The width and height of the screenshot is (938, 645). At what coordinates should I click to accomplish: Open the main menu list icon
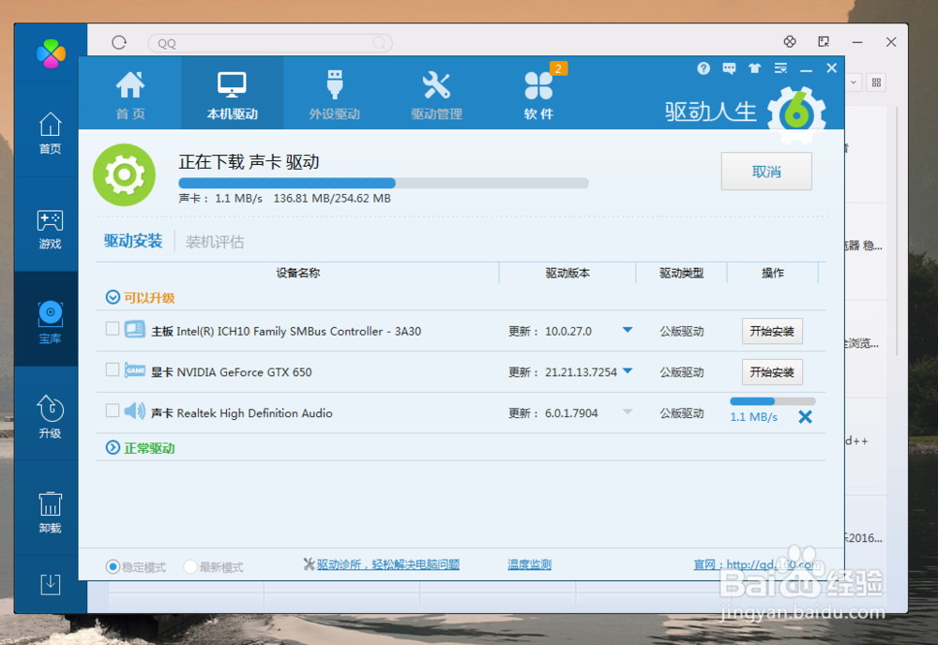780,68
